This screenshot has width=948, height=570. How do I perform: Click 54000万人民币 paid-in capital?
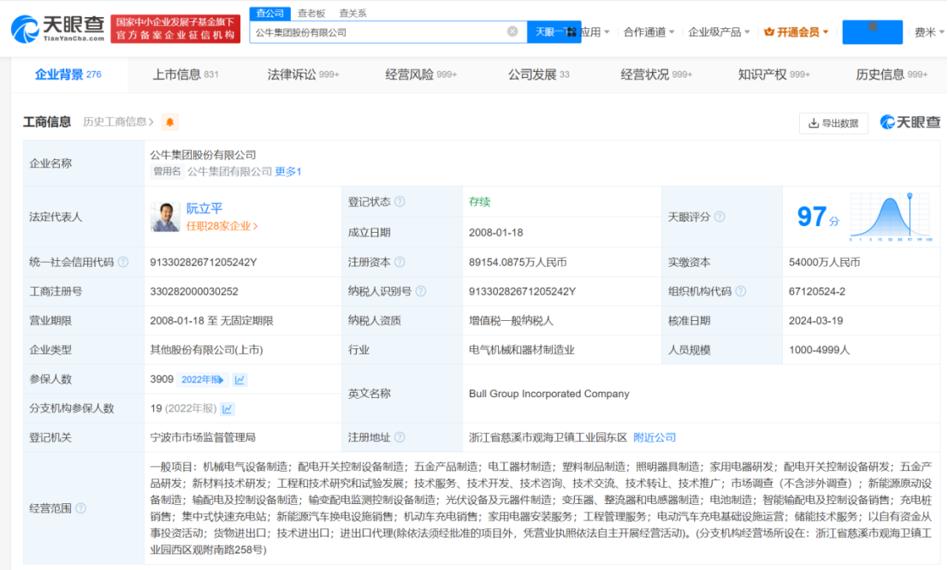824,262
